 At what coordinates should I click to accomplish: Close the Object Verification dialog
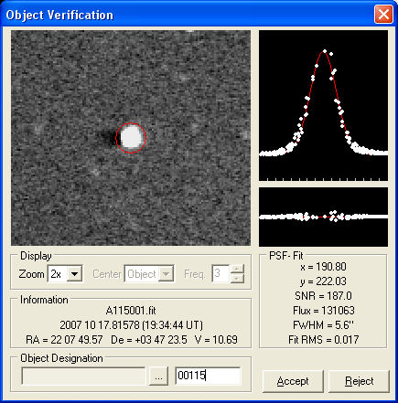click(x=383, y=15)
